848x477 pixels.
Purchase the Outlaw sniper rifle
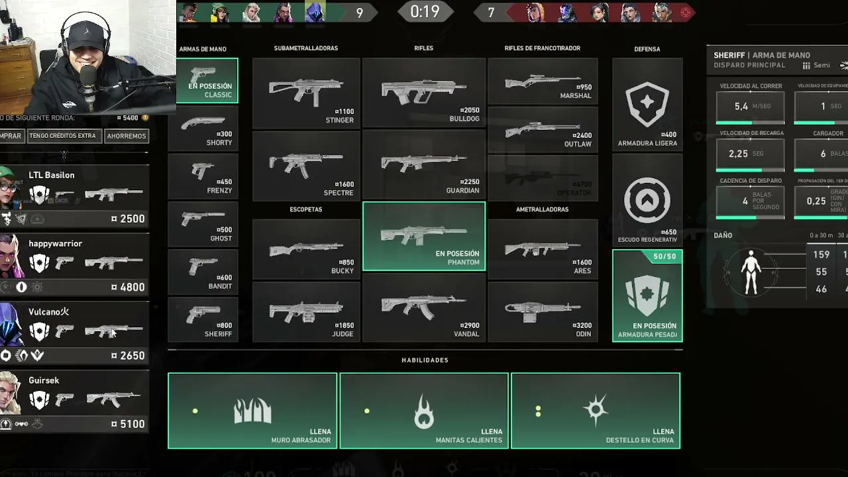(543, 129)
